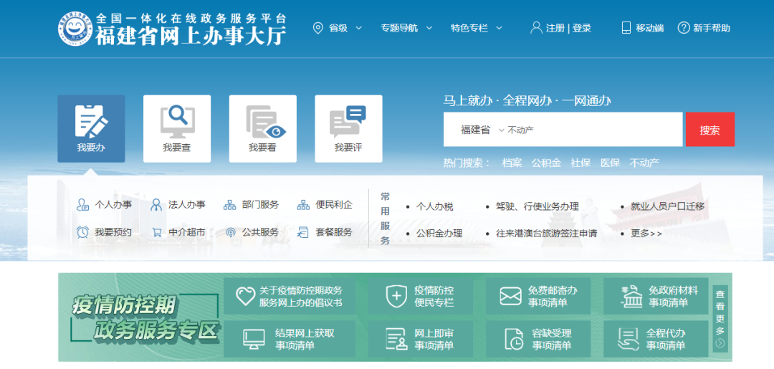This screenshot has width=774, height=369.
Task: Open the 个人办税 service link
Action: [x=434, y=206]
